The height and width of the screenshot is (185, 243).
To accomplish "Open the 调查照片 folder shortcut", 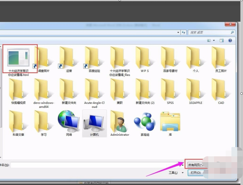I will click(x=44, y=60).
